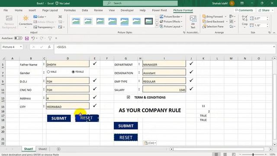Click the Save icon in quick access toolbar

(x=27, y=38)
